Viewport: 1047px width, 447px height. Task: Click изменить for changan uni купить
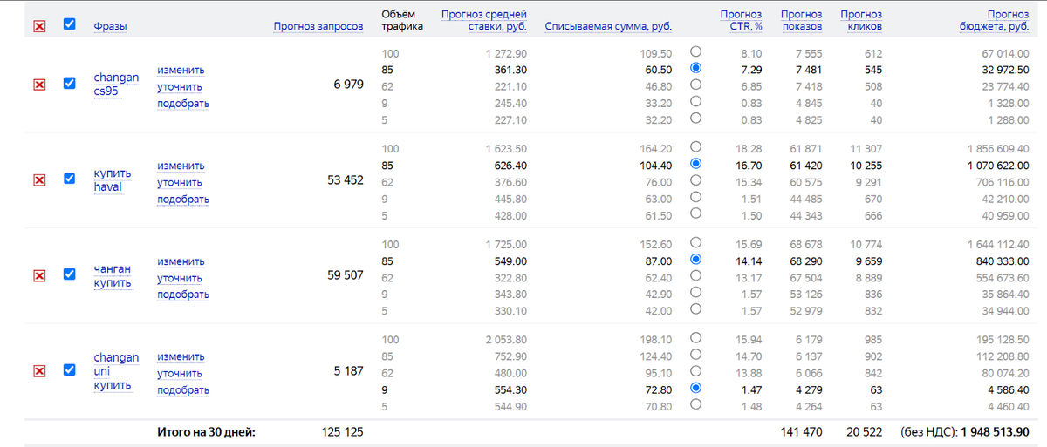pos(181,356)
